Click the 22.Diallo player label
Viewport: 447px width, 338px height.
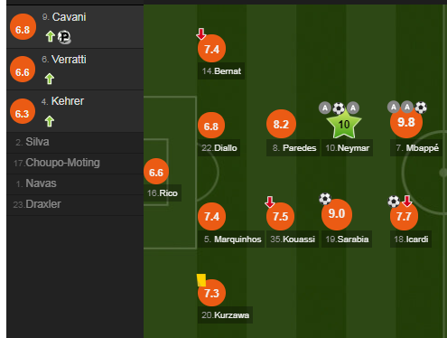pos(219,148)
